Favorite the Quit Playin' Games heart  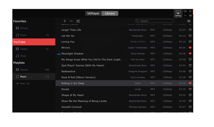click(x=190, y=65)
